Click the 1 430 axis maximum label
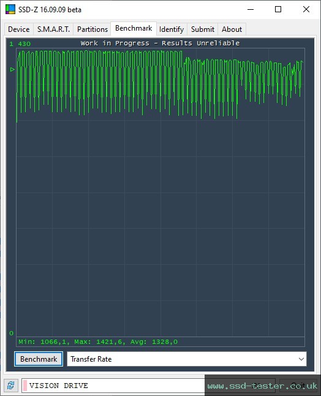 point(20,44)
